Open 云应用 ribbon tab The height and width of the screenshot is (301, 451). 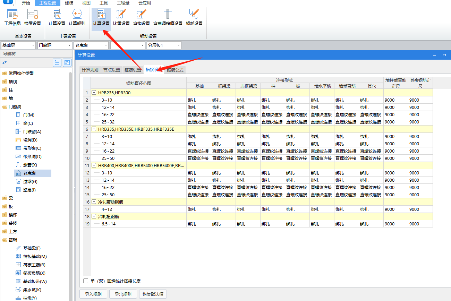pyautogui.click(x=145, y=3)
